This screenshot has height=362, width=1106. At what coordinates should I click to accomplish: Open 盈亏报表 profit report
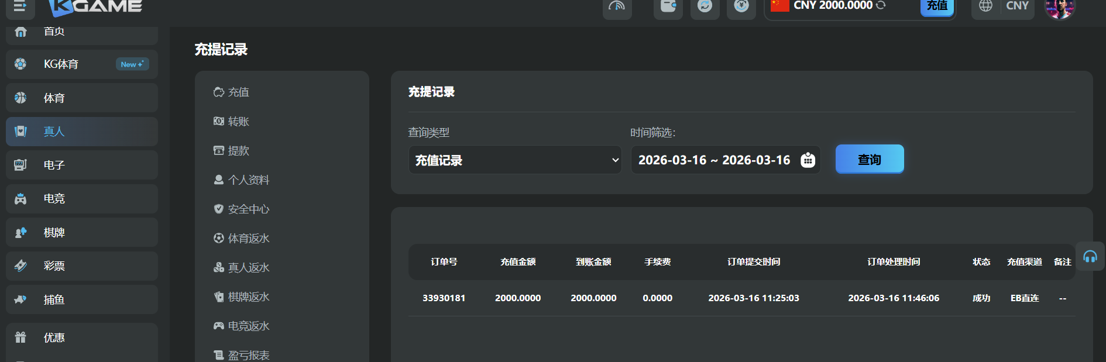coord(242,355)
